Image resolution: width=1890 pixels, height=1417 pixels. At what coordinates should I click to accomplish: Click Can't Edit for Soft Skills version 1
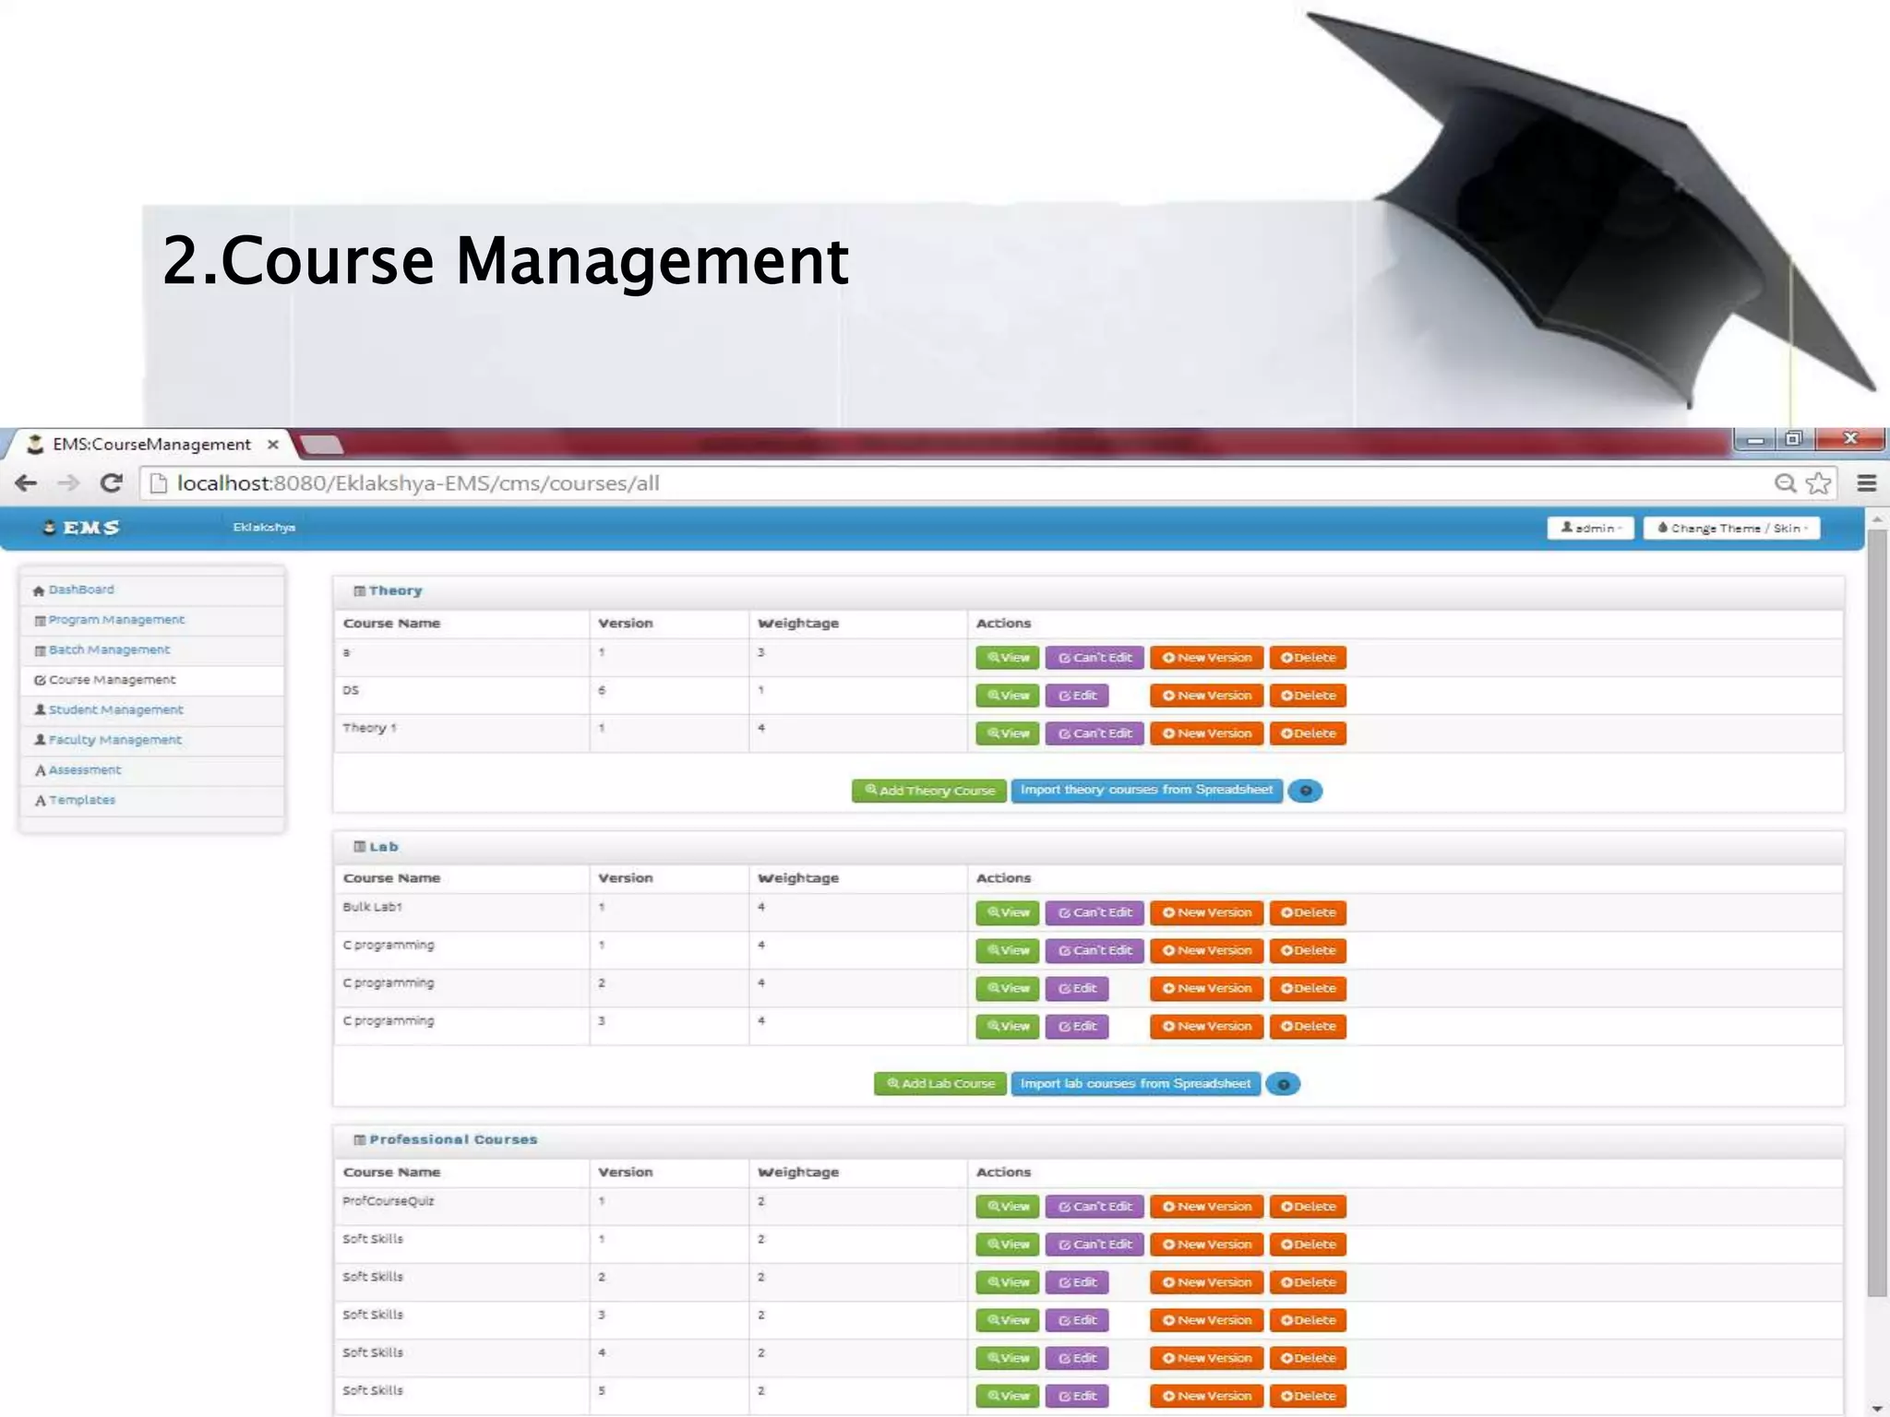(1095, 1244)
